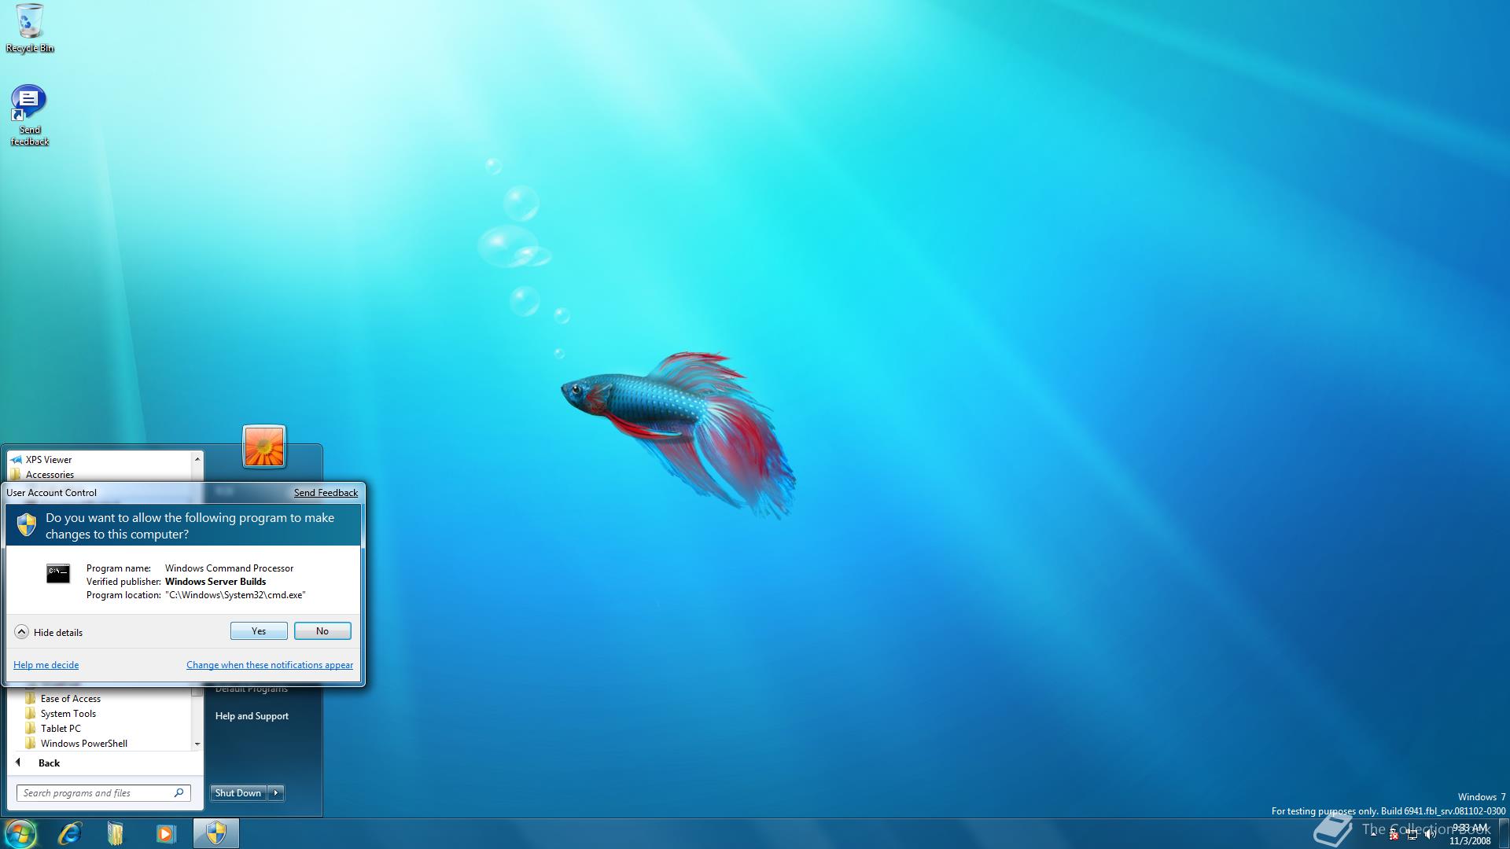The width and height of the screenshot is (1510, 849).
Task: Open the Recycle Bin desktop icon
Action: [x=29, y=28]
